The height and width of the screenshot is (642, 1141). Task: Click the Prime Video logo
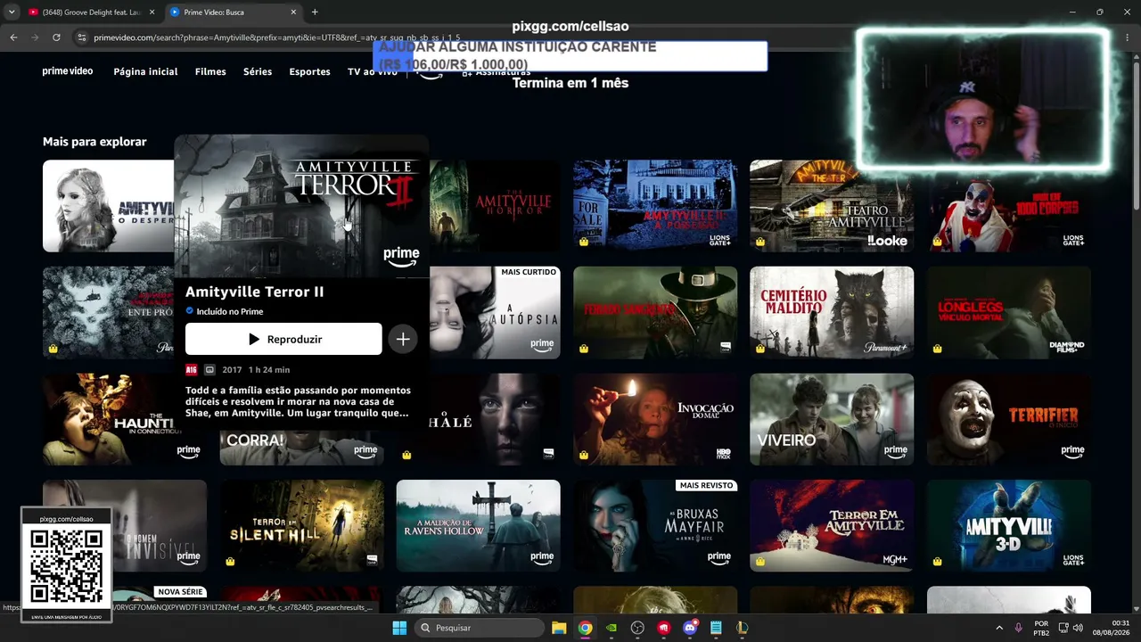68,71
